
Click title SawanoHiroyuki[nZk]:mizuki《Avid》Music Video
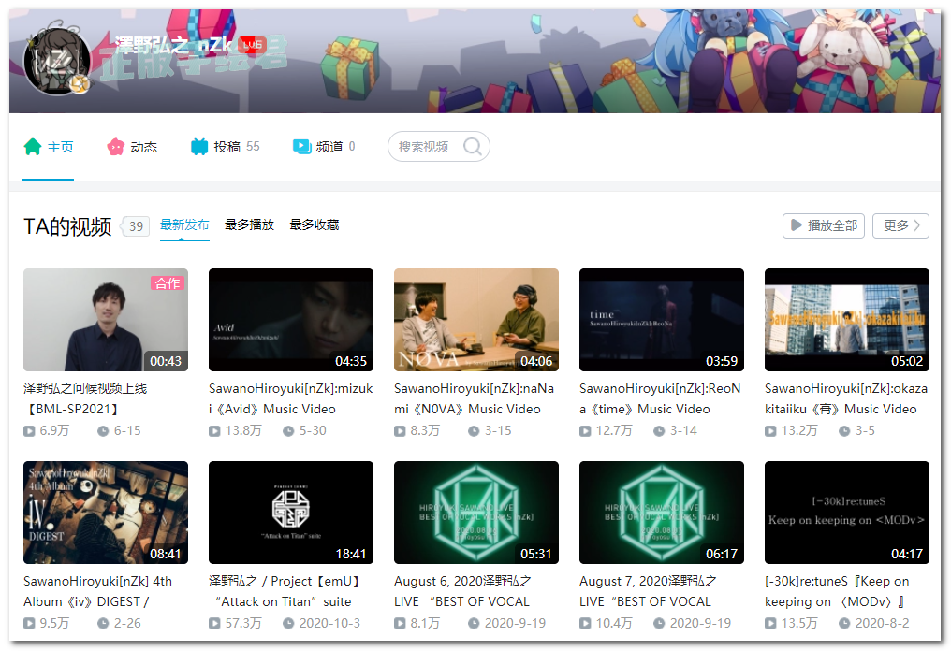click(x=291, y=398)
